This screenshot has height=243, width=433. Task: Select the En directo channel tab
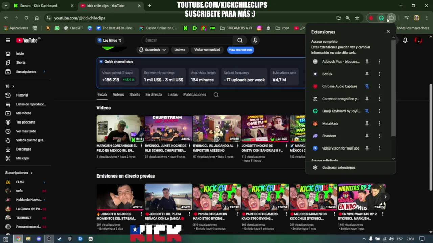[x=154, y=95]
